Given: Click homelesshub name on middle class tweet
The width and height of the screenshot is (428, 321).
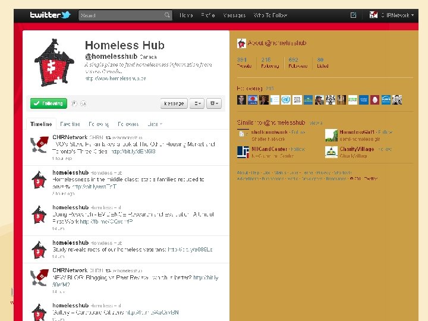Looking at the screenshot, I should (x=70, y=172).
